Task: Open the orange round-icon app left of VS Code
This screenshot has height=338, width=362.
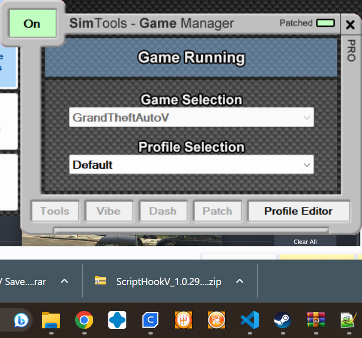Action: point(216,320)
